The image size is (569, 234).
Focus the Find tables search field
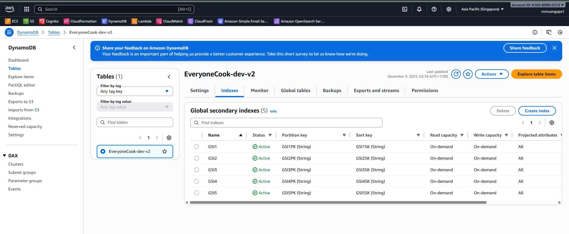coord(135,122)
